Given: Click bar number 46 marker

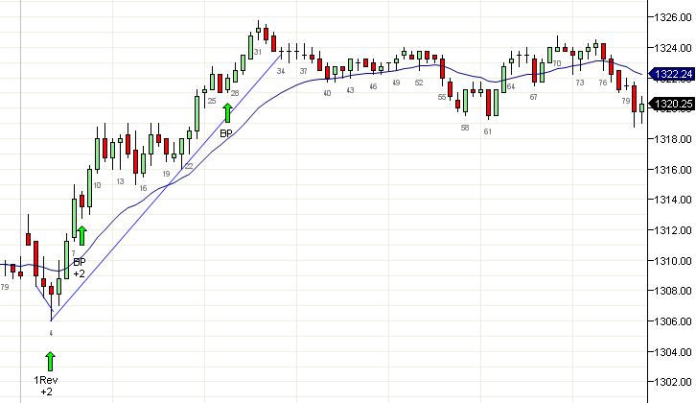Looking at the screenshot, I should [x=373, y=86].
